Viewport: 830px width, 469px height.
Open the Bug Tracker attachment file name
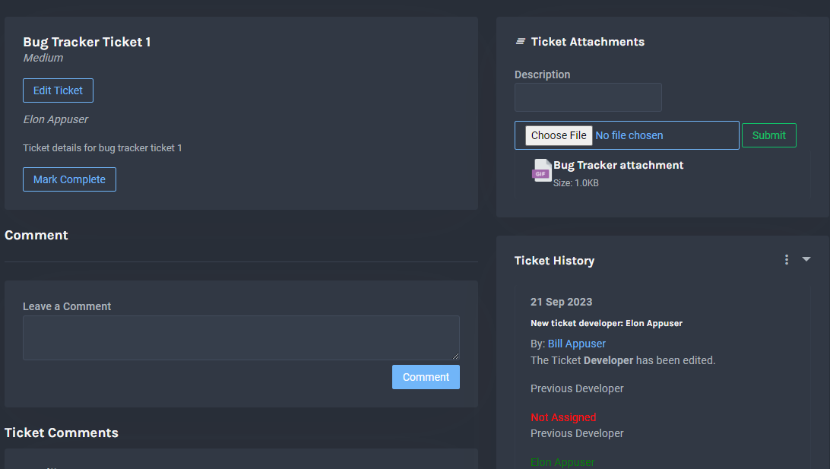pyautogui.click(x=618, y=165)
